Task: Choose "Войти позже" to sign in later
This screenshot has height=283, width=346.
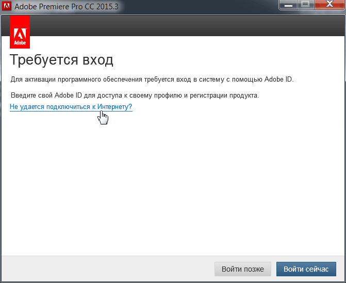Action: click(x=242, y=269)
